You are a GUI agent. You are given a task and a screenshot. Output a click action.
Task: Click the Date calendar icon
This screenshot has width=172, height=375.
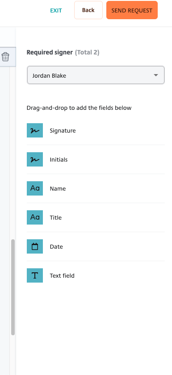click(x=35, y=246)
